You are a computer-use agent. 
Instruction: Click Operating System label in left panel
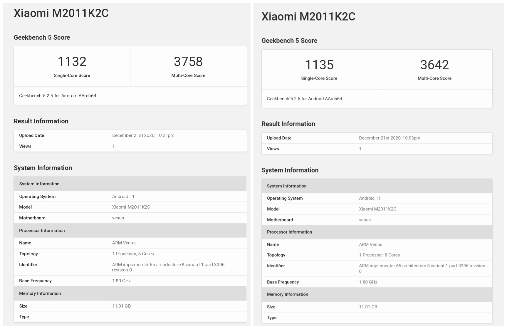[37, 197]
